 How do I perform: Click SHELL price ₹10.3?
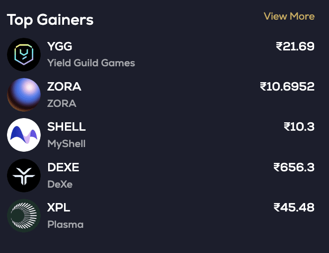pyautogui.click(x=299, y=127)
